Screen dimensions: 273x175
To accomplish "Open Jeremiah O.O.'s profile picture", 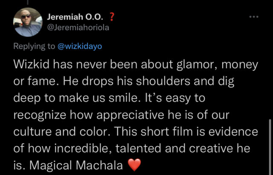I will click(28, 22).
